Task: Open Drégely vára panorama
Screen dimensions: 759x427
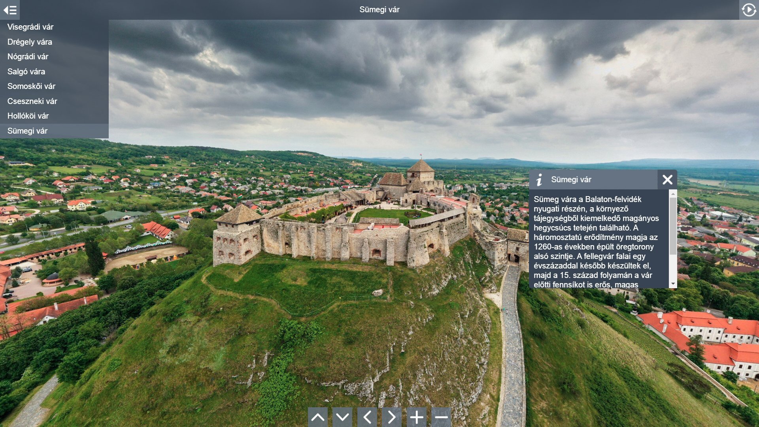Action: (30, 42)
